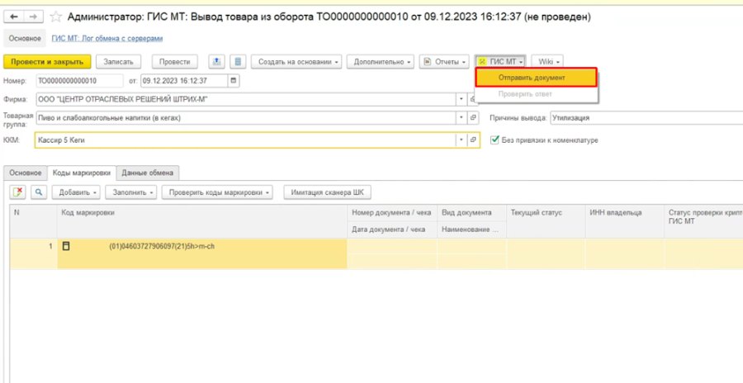
Task: Open the Отчеты dropdown
Action: 444,62
